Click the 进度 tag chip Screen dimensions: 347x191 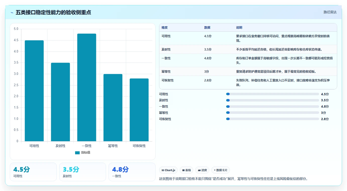click(202, 170)
